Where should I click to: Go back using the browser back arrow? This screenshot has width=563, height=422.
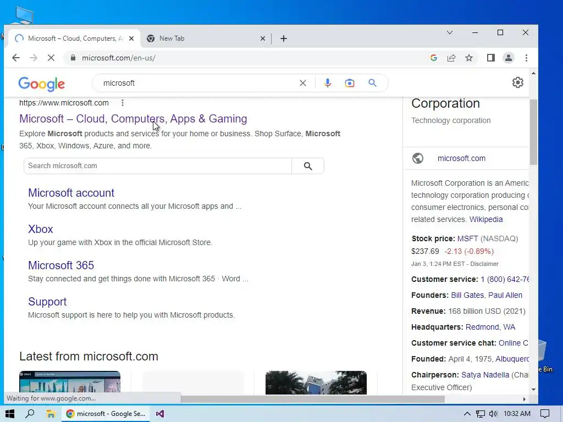click(16, 58)
